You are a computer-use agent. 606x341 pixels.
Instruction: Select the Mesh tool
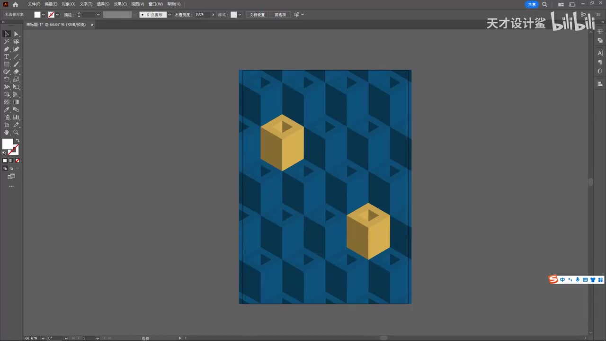point(7,102)
